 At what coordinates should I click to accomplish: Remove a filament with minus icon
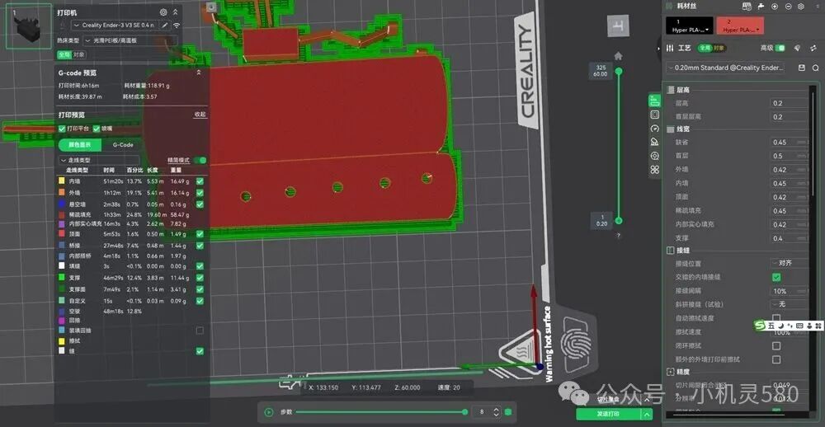click(x=788, y=7)
